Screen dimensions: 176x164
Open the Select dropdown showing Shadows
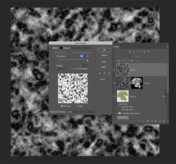click(x=75, y=48)
